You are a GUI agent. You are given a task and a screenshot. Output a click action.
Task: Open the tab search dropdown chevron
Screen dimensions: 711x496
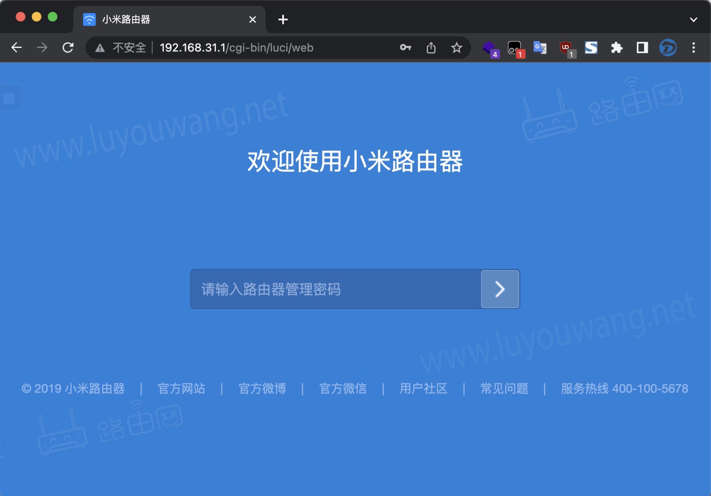[693, 19]
